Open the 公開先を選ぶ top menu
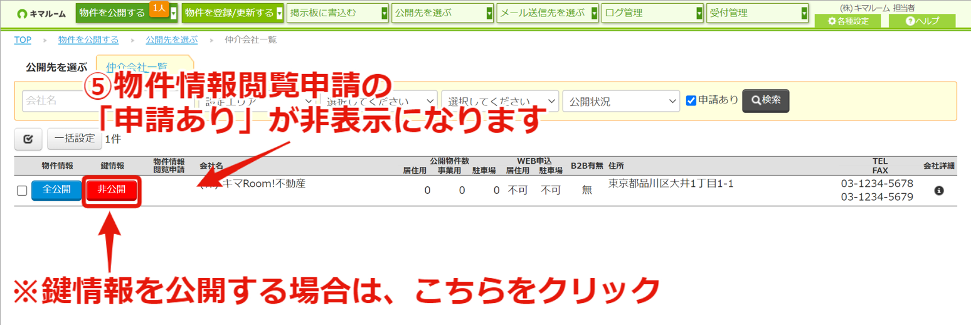The height and width of the screenshot is (325, 971). point(442,13)
